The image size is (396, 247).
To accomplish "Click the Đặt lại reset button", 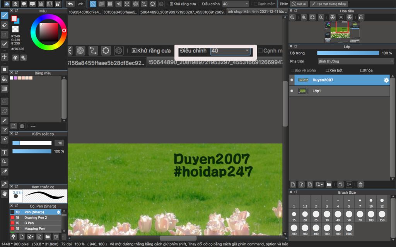I will (x=299, y=4).
